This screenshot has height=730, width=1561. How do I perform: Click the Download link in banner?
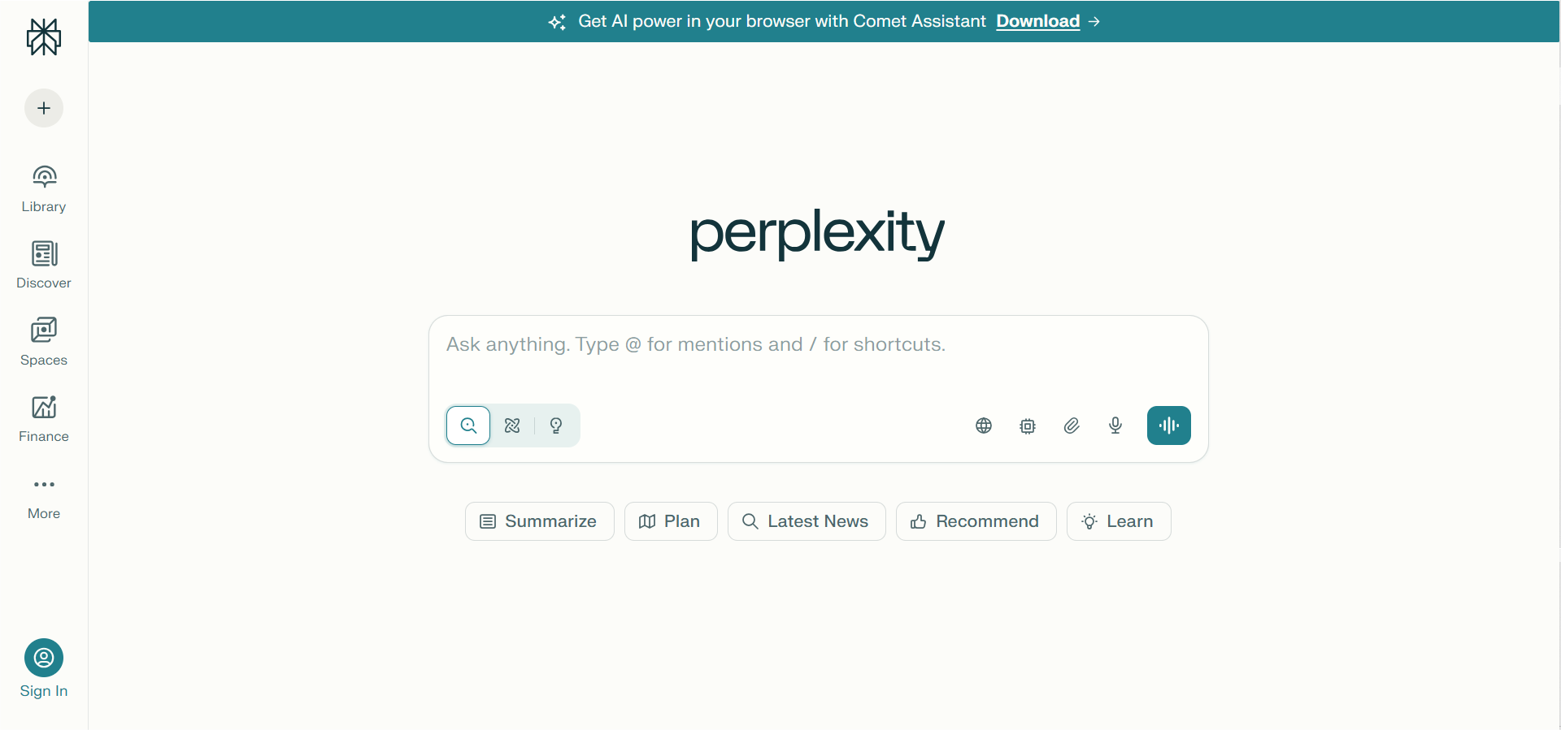tap(1037, 21)
